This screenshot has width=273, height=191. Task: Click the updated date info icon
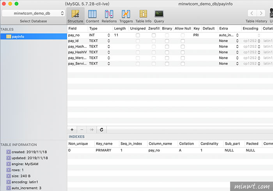pyautogui.click(x=9, y=158)
